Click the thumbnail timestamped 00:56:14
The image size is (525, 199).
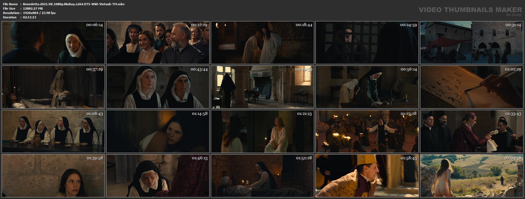[x=367, y=87]
